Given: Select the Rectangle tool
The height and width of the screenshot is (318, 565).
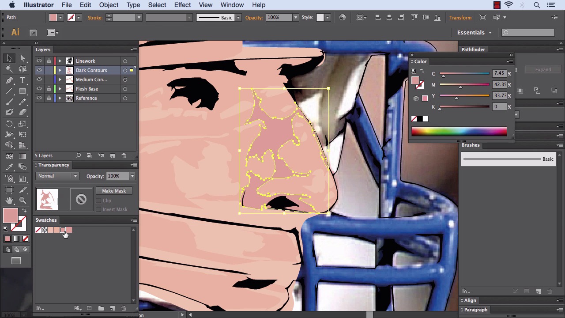Looking at the screenshot, I should tap(23, 91).
